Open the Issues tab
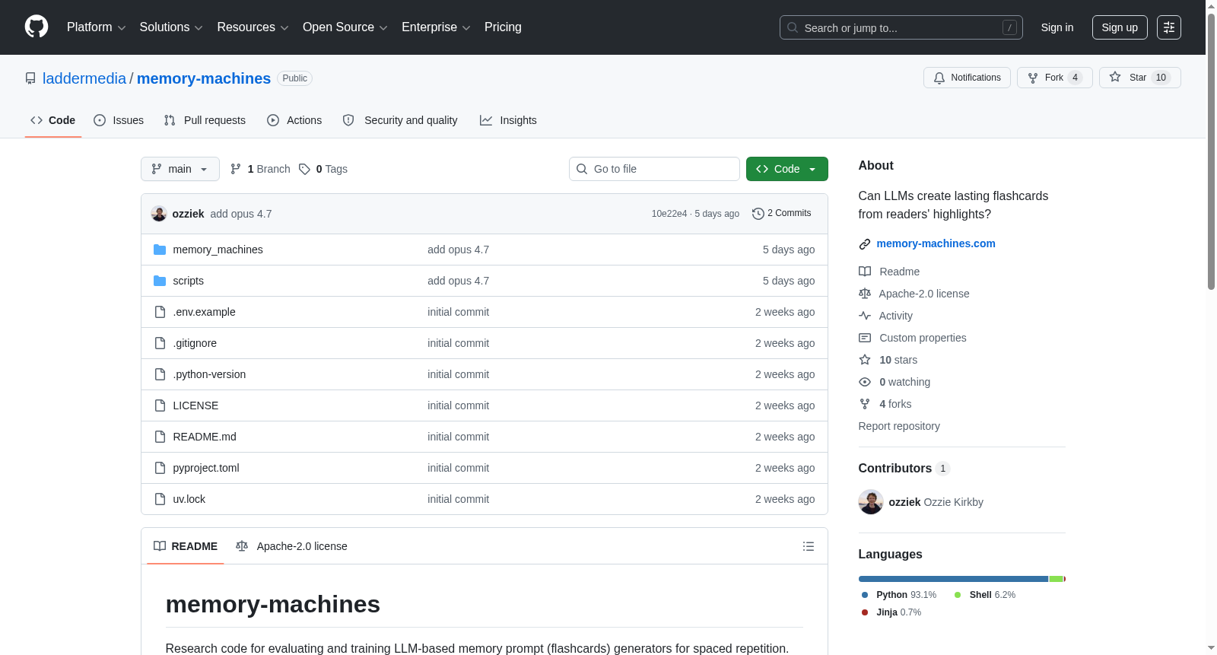1217x655 pixels. click(x=119, y=120)
